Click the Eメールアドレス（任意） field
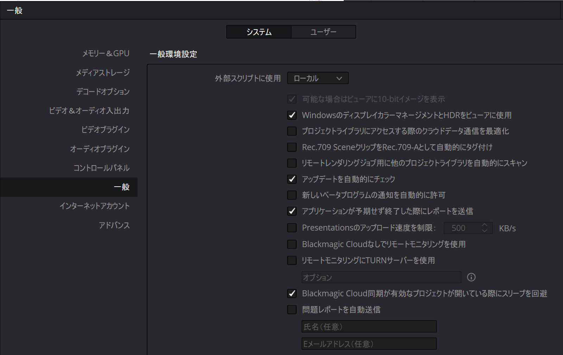This screenshot has height=355, width=563. pyautogui.click(x=369, y=344)
